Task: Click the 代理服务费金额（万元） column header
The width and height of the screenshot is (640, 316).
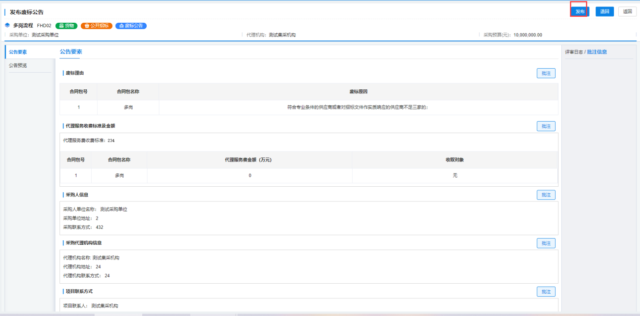Action: pyautogui.click(x=249, y=160)
